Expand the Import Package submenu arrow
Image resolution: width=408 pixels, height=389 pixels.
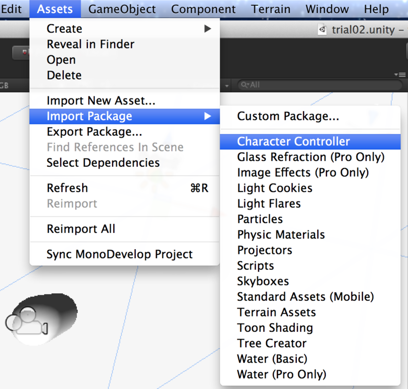pos(208,117)
